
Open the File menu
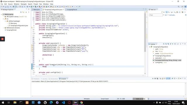click(2, 4)
